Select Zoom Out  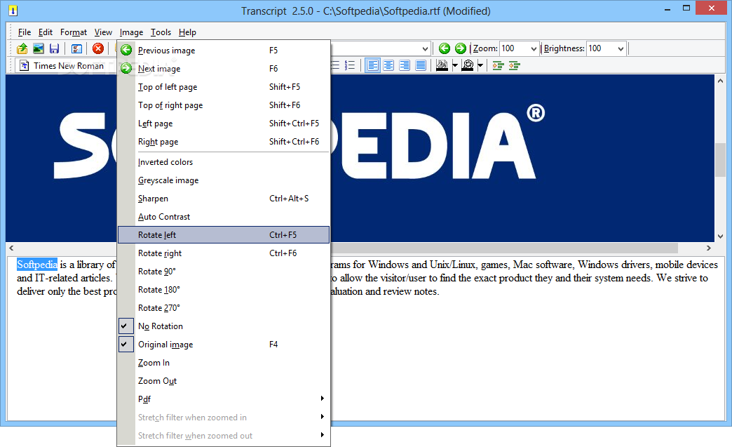coord(224,380)
